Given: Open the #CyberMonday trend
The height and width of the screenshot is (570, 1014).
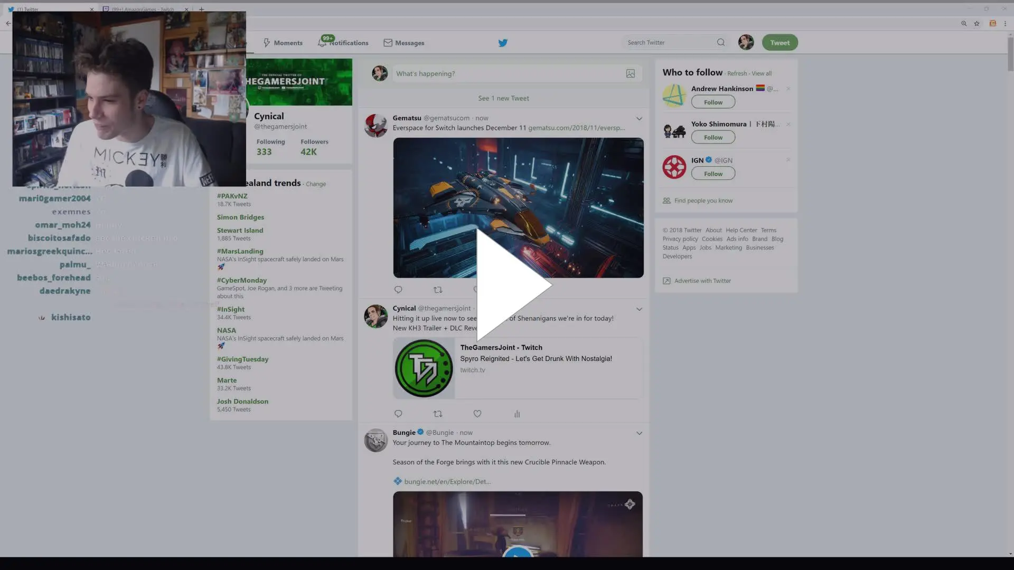Looking at the screenshot, I should coord(241,280).
